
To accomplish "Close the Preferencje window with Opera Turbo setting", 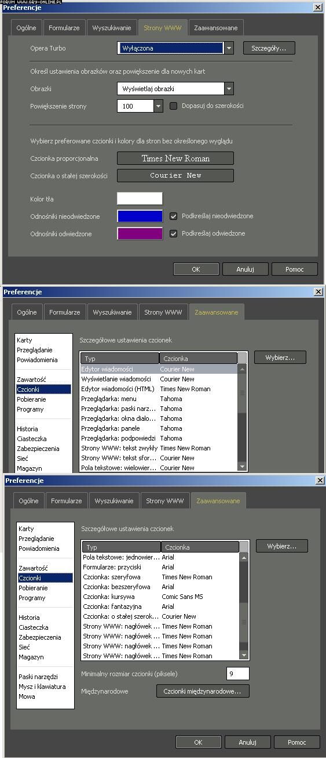I will pyautogui.click(x=318, y=7).
